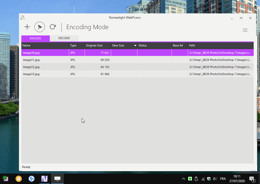Click the 77 621 original size cell
260x184 pixels.
(x=98, y=53)
